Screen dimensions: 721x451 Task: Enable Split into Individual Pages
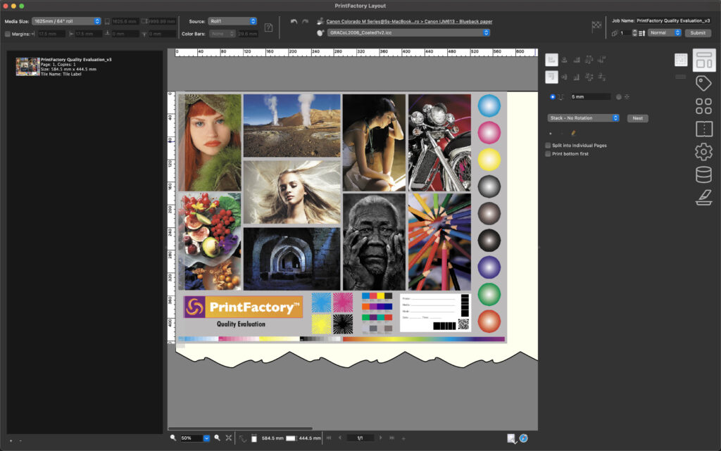[547, 145]
